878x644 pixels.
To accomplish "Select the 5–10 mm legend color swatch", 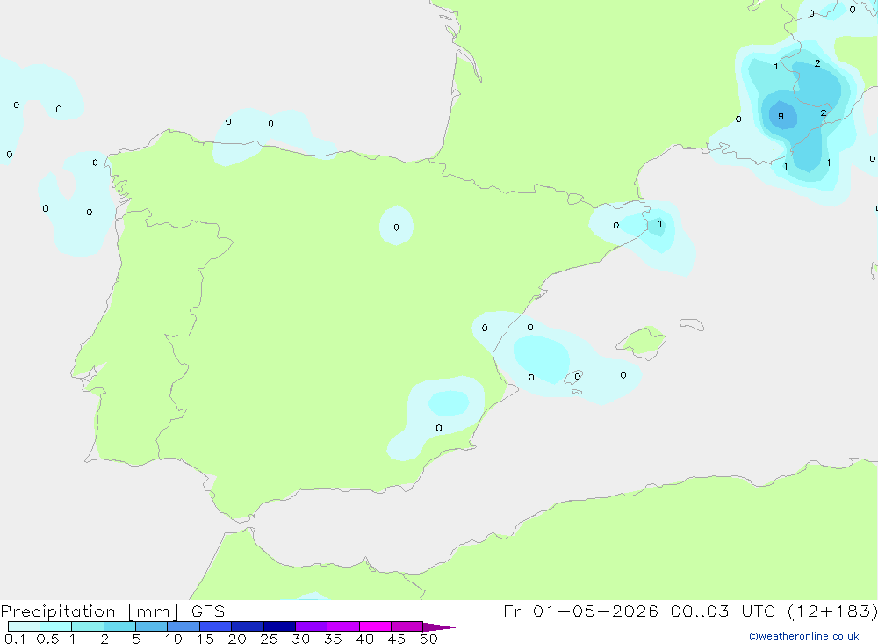I will click(152, 626).
